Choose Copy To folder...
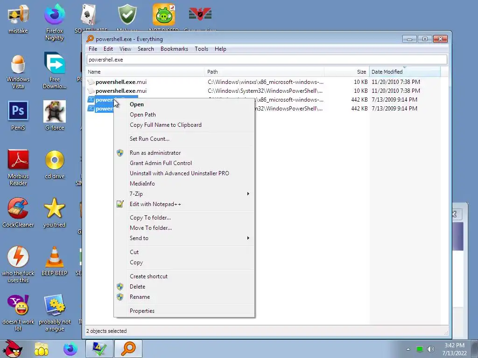The width and height of the screenshot is (478, 358). coord(184,218)
